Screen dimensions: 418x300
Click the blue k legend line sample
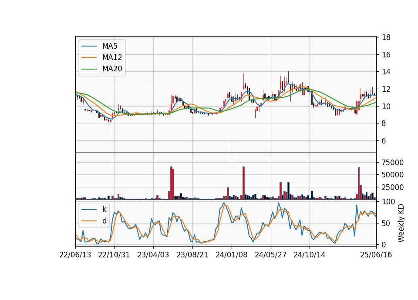pyautogui.click(x=89, y=210)
